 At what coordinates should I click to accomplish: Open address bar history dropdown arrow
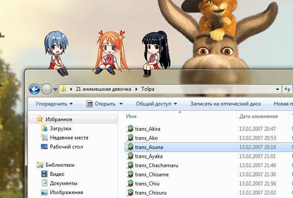(x=277, y=89)
